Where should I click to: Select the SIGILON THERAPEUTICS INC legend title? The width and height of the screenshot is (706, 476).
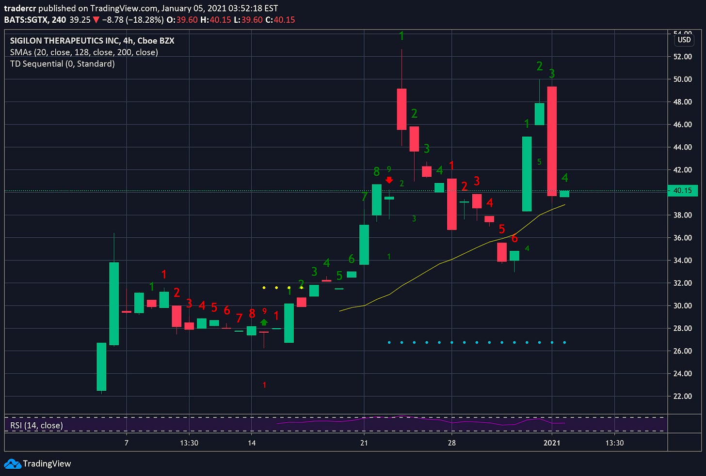[92, 41]
